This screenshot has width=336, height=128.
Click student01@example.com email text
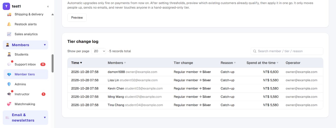coord(143,97)
